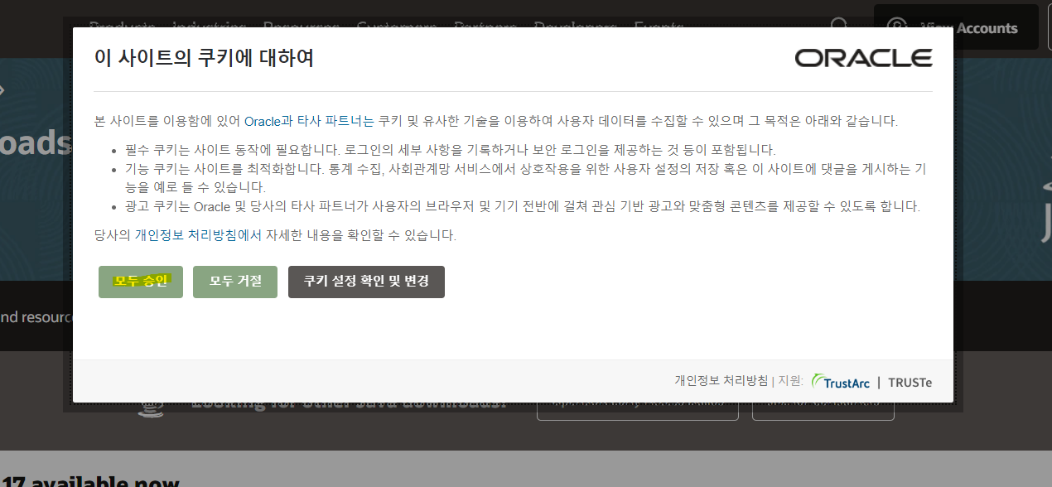Click the 모두 거절 button
Image resolution: width=1052 pixels, height=487 pixels.
point(235,282)
